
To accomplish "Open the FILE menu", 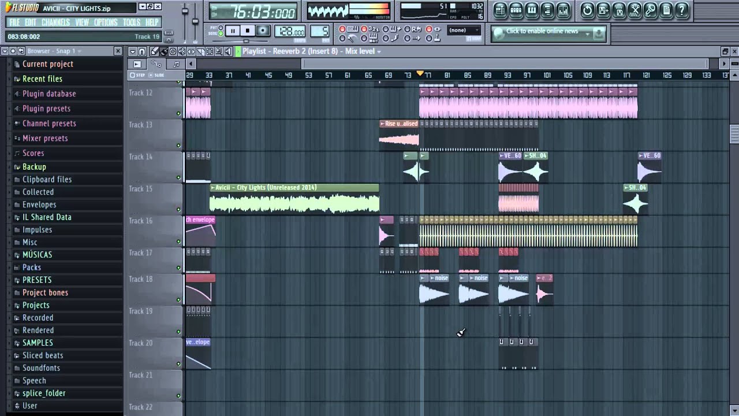I will coord(14,23).
